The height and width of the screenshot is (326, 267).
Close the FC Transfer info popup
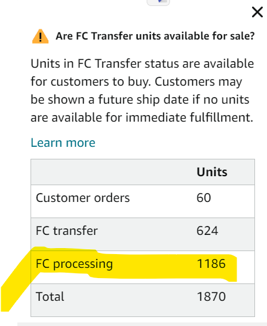pyautogui.click(x=257, y=12)
